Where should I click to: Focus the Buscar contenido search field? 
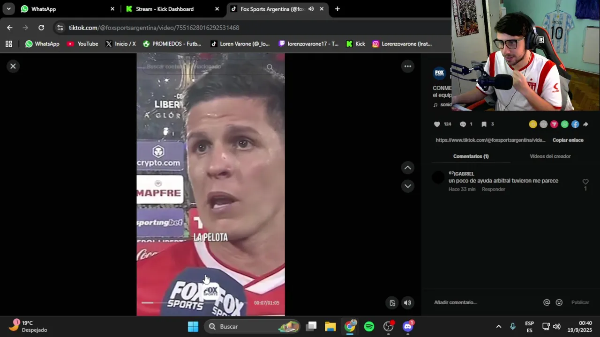(204, 66)
